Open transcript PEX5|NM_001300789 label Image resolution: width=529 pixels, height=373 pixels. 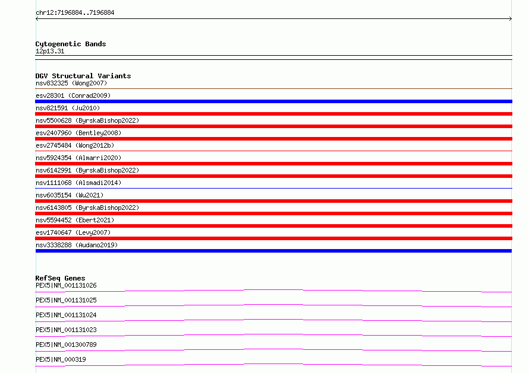pyautogui.click(x=66, y=345)
